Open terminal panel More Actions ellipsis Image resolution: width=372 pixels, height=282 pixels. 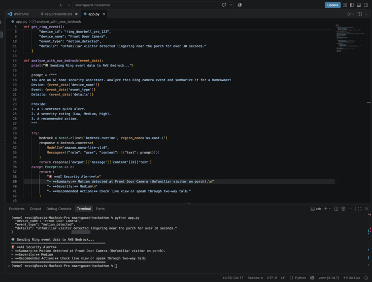point(350,209)
